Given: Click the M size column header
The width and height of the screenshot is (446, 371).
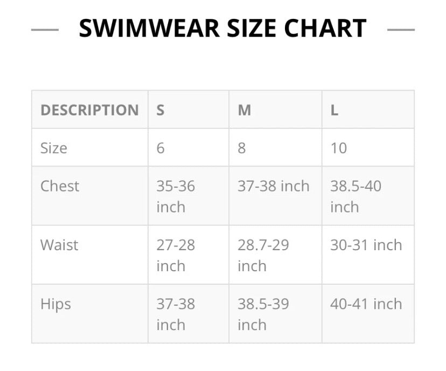Looking at the screenshot, I should coord(245,110).
